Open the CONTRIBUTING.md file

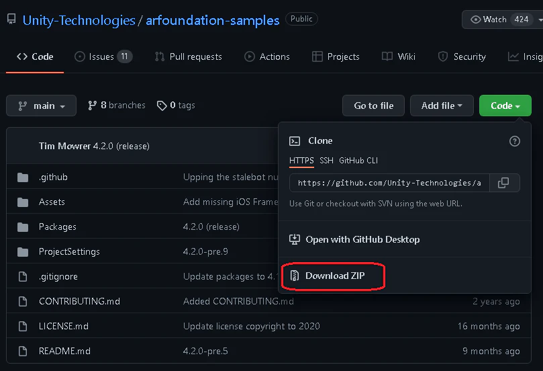pyautogui.click(x=79, y=301)
